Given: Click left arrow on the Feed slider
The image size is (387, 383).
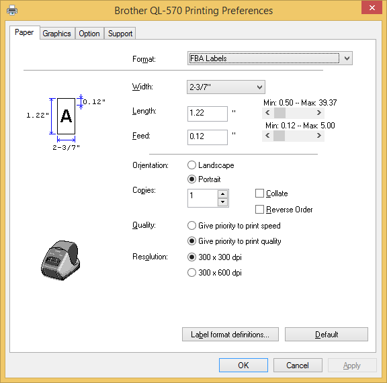Looking at the screenshot, I should pos(267,136).
